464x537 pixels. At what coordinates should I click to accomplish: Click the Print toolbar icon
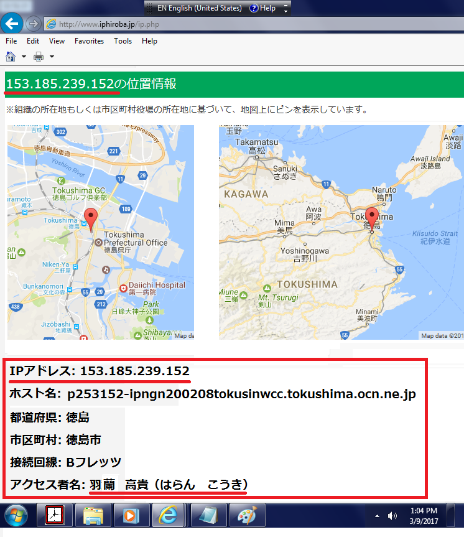click(39, 57)
